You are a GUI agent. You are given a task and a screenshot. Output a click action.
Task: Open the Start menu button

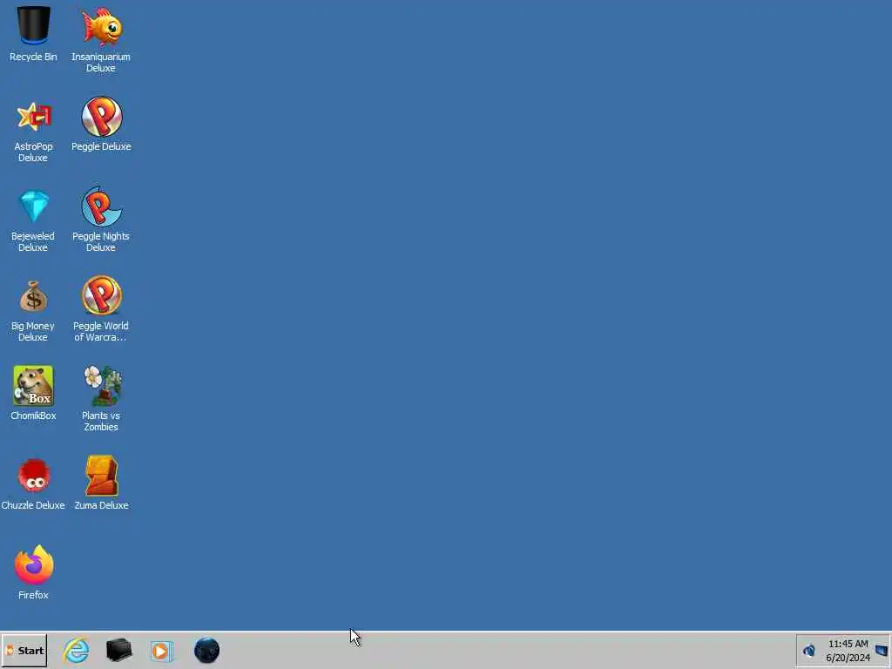pyautogui.click(x=24, y=650)
